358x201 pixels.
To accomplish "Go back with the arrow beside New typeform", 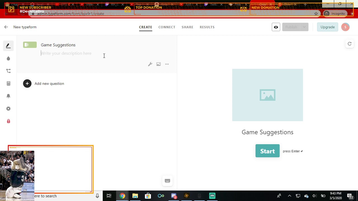I will (x=6, y=27).
